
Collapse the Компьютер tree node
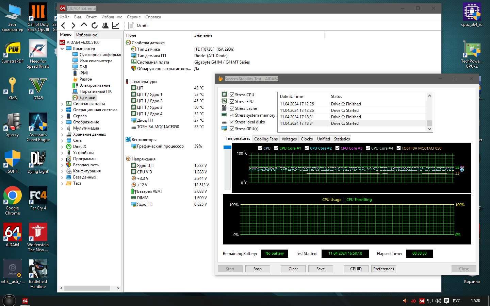(x=62, y=49)
